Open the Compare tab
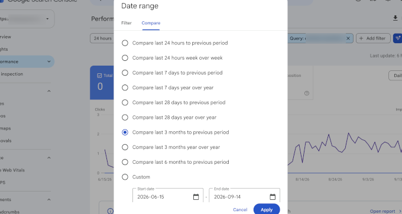 [x=151, y=23]
